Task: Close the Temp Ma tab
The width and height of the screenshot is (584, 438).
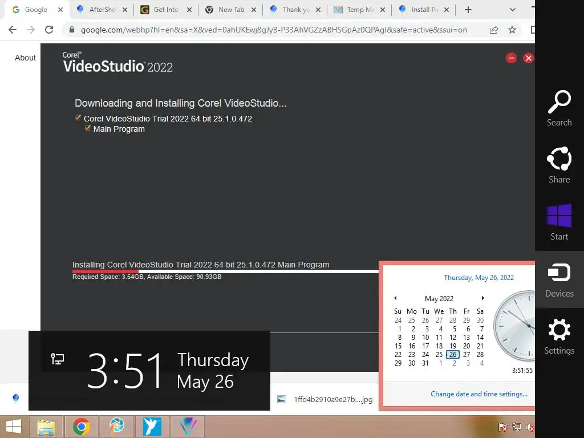Action: pos(383,10)
